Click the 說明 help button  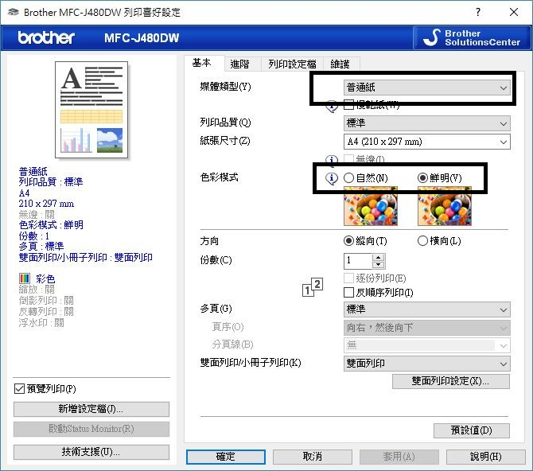coord(486,457)
